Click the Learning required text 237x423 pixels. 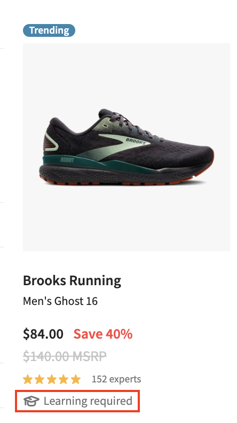click(88, 401)
